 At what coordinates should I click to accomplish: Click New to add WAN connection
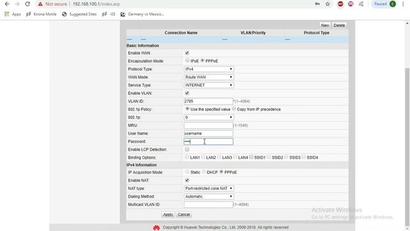point(325,26)
